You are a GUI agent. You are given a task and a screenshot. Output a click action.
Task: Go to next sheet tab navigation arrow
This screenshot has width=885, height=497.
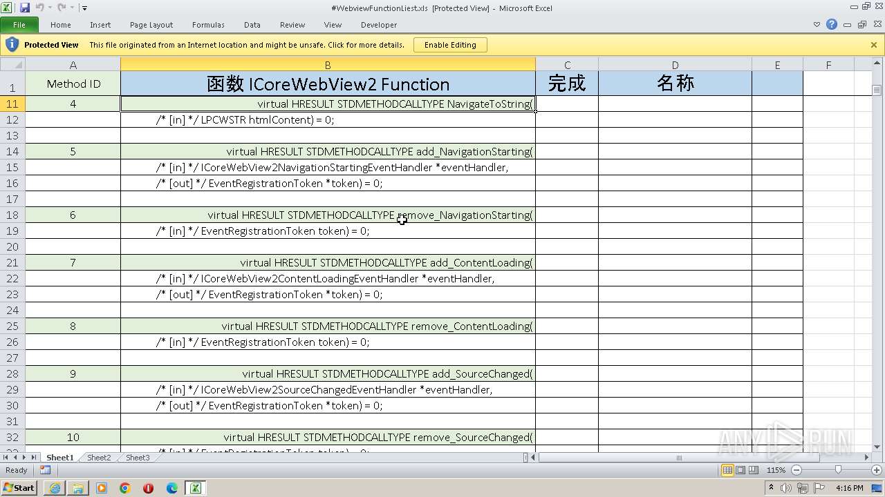(24, 458)
